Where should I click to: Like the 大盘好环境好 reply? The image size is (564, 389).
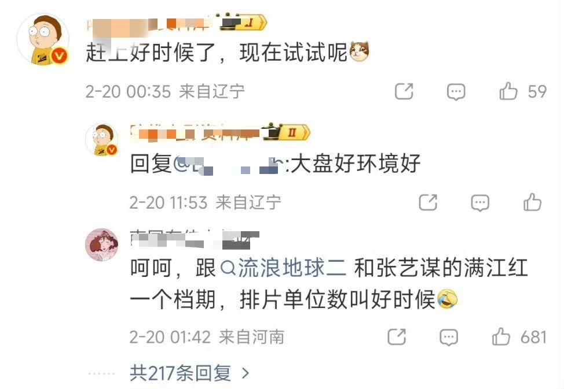click(x=532, y=202)
